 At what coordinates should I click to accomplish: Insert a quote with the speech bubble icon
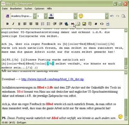click(90, 24)
